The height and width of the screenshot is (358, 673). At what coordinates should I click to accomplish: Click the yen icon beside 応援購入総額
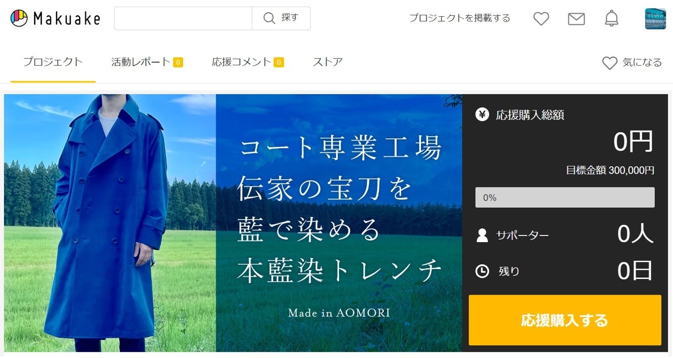point(482,114)
